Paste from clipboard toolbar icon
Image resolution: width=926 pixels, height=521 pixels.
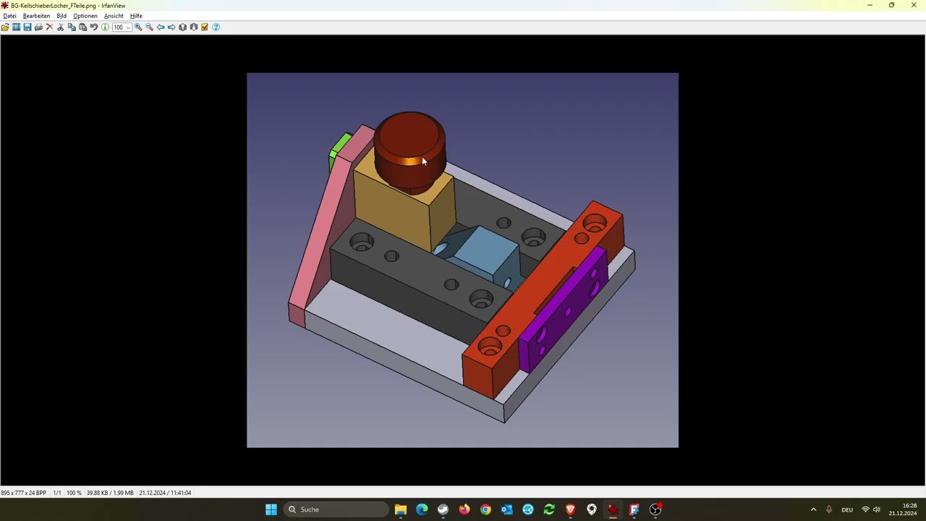[82, 27]
